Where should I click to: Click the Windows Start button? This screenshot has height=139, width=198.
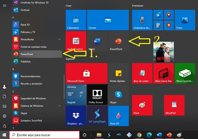(x=4, y=135)
